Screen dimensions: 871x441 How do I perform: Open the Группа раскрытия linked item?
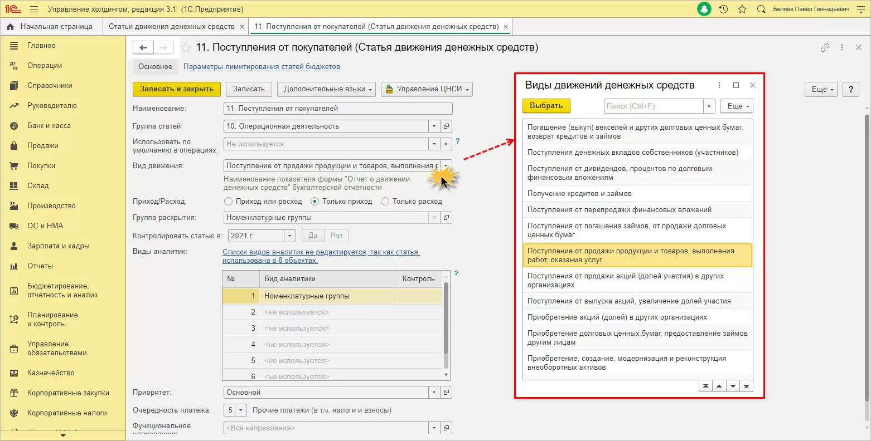(x=446, y=218)
